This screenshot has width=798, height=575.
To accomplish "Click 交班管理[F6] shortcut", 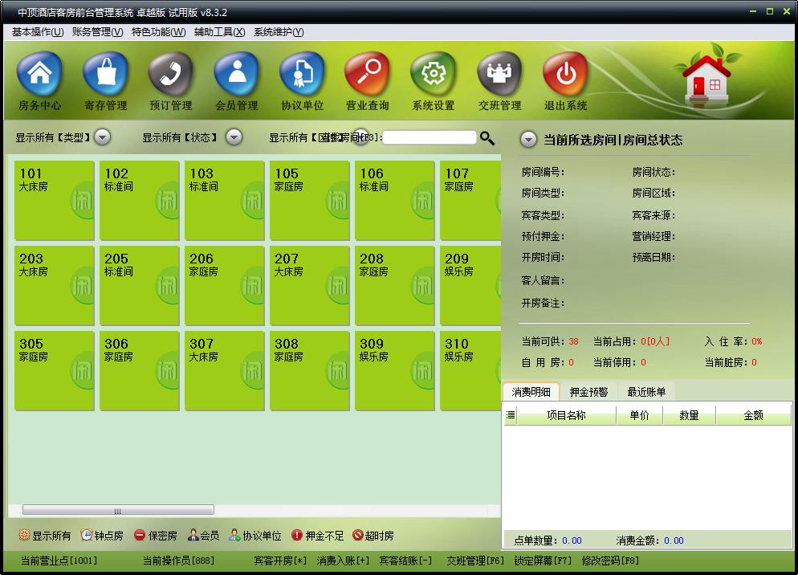I will (474, 561).
